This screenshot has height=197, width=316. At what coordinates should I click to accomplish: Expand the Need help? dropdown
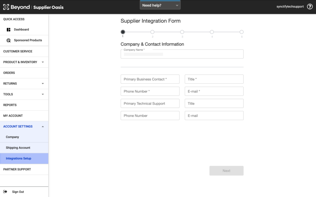[x=160, y=5]
